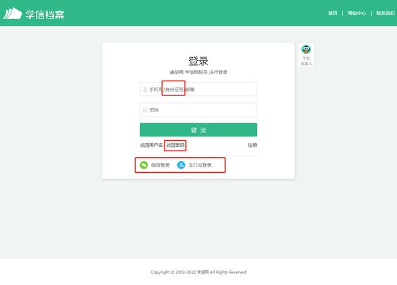397x285 pixels.
Task: Open 联系我们 in the top navigation
Action: point(385,13)
